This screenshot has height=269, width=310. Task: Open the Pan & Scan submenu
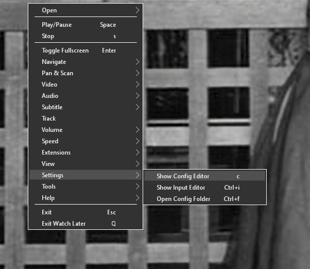(x=85, y=73)
